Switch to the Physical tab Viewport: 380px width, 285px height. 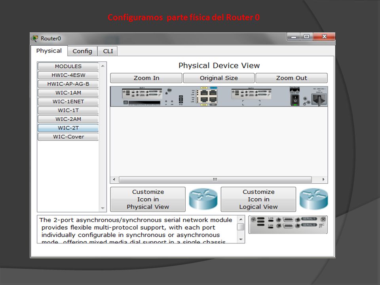(49, 51)
